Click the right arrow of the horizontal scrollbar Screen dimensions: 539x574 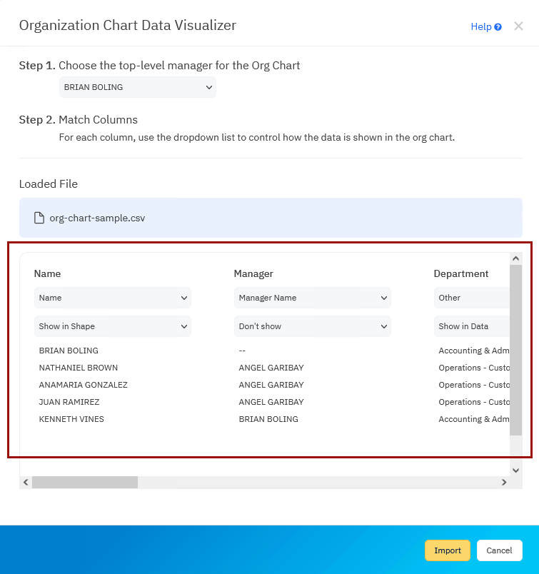pyautogui.click(x=504, y=482)
